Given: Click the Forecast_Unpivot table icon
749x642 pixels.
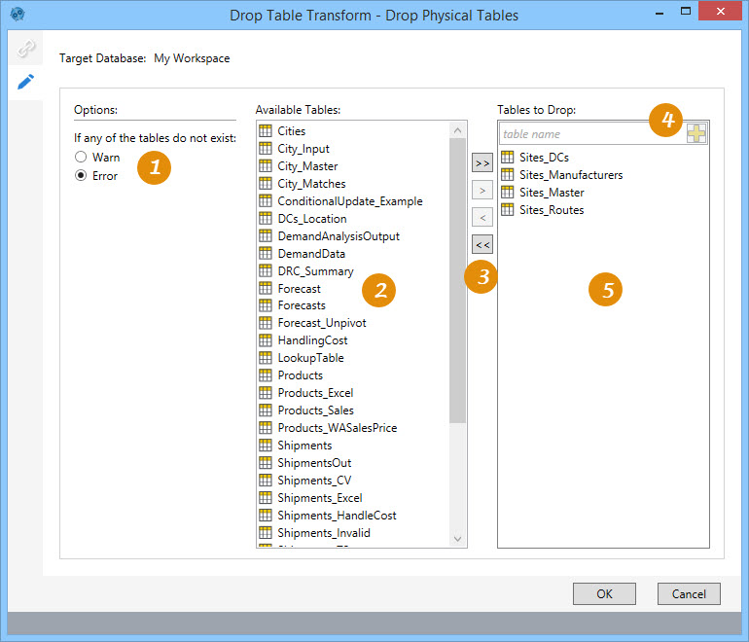Looking at the screenshot, I should click(265, 323).
